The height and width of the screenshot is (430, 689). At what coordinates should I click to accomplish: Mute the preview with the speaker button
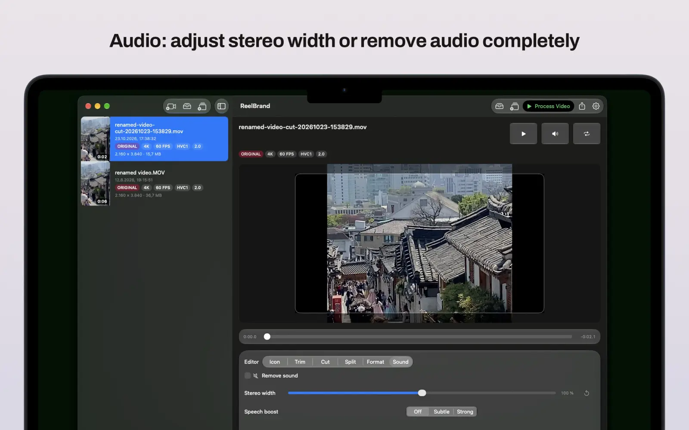[x=555, y=134]
